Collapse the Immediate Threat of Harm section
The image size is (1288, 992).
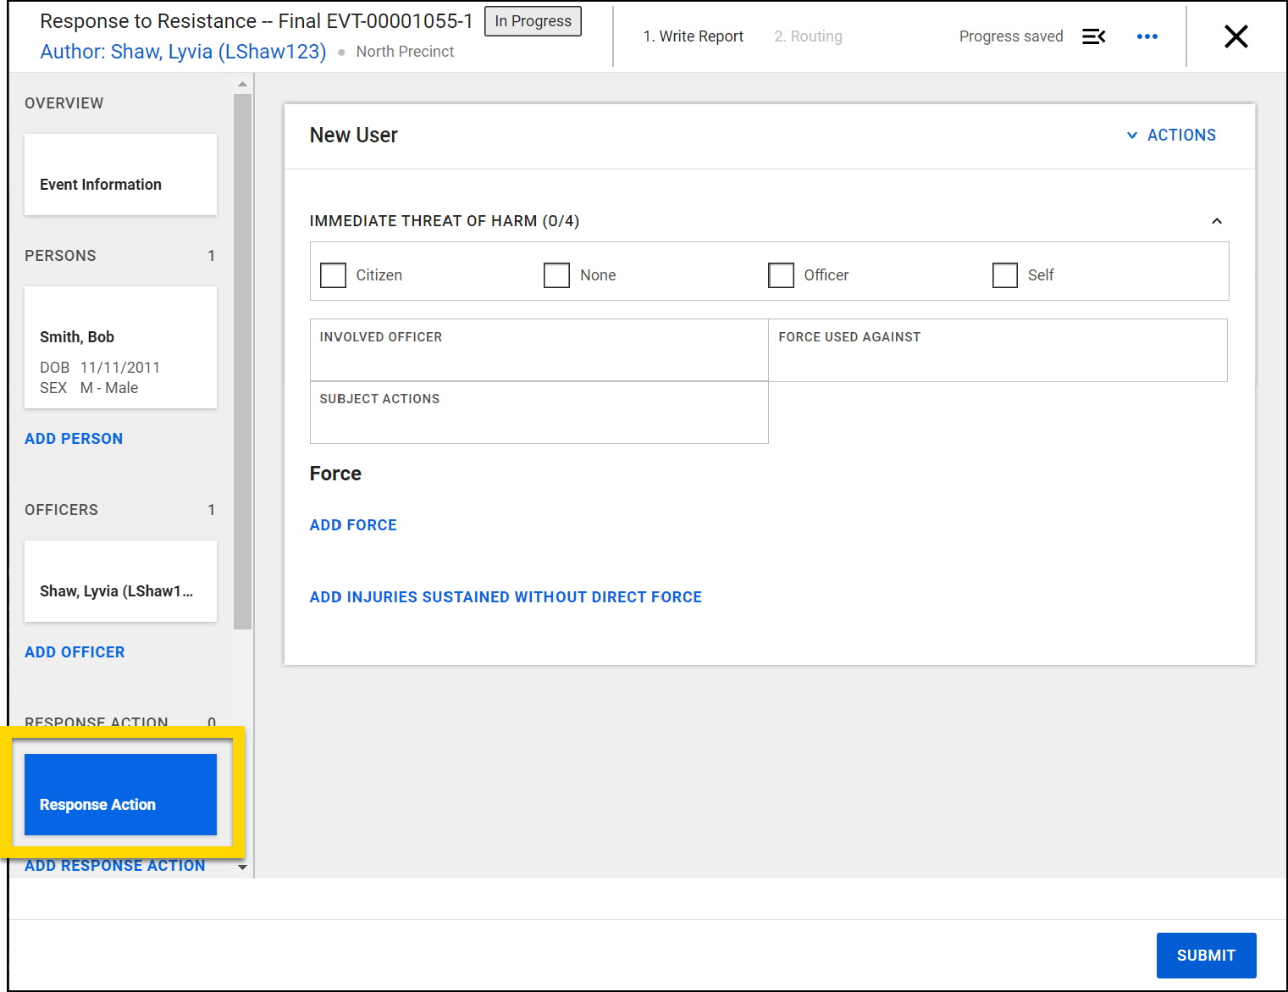(1217, 220)
